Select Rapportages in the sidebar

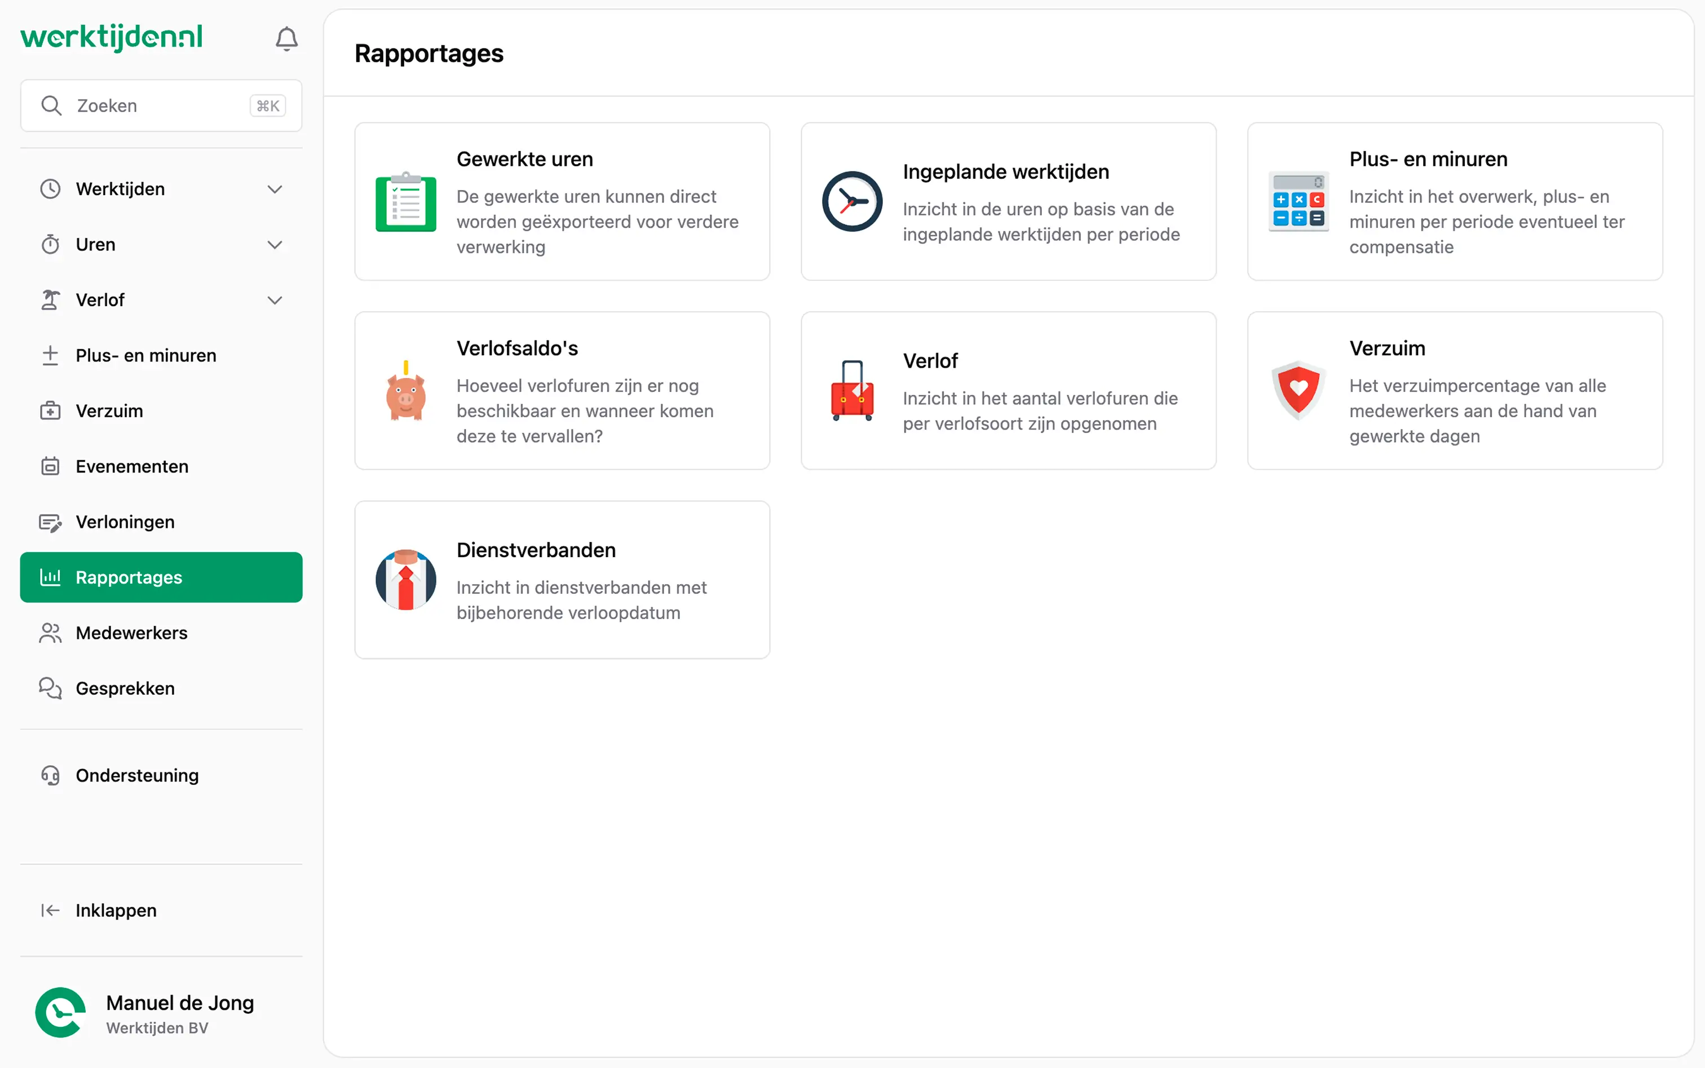[161, 577]
